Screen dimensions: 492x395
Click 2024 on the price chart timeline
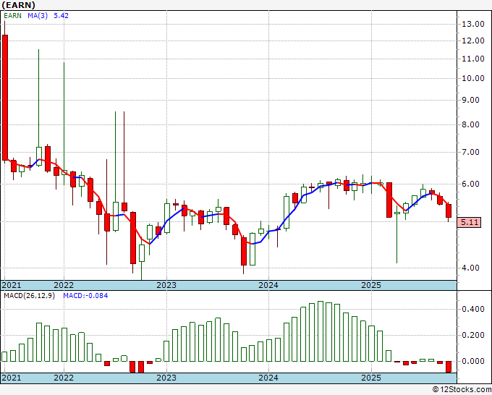pos(268,285)
